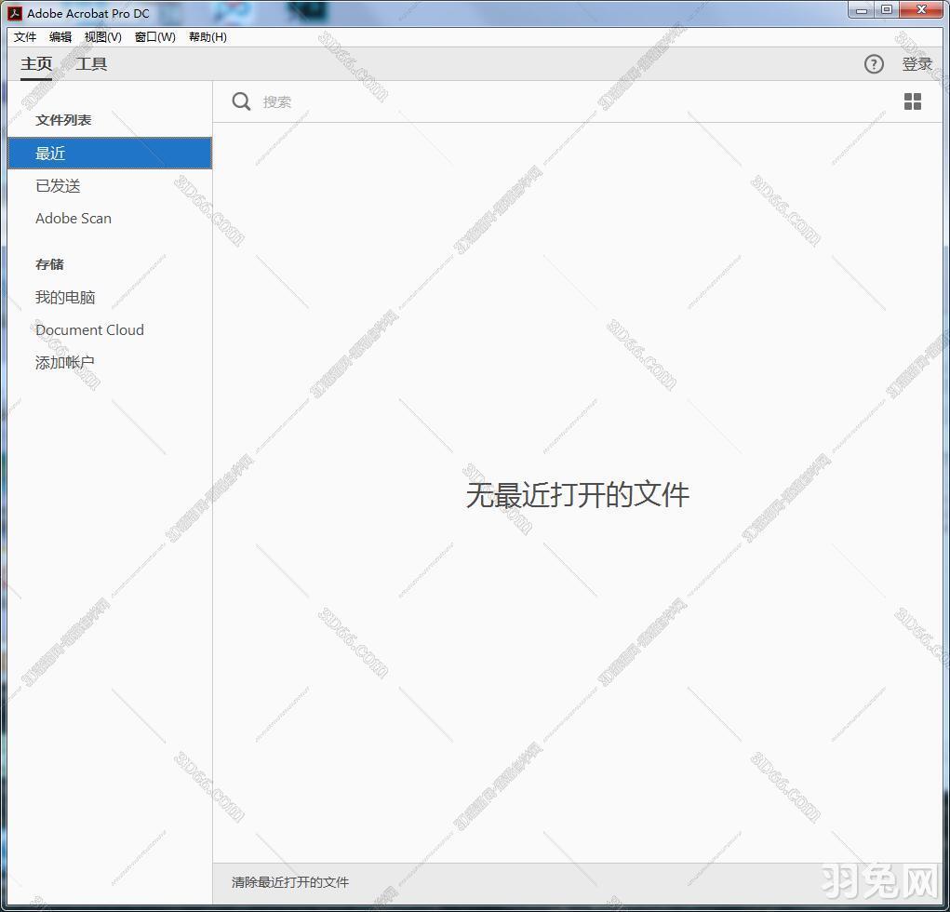Image resolution: width=950 pixels, height=912 pixels.
Task: Switch to grid view with the tiles icon
Action: tap(912, 101)
